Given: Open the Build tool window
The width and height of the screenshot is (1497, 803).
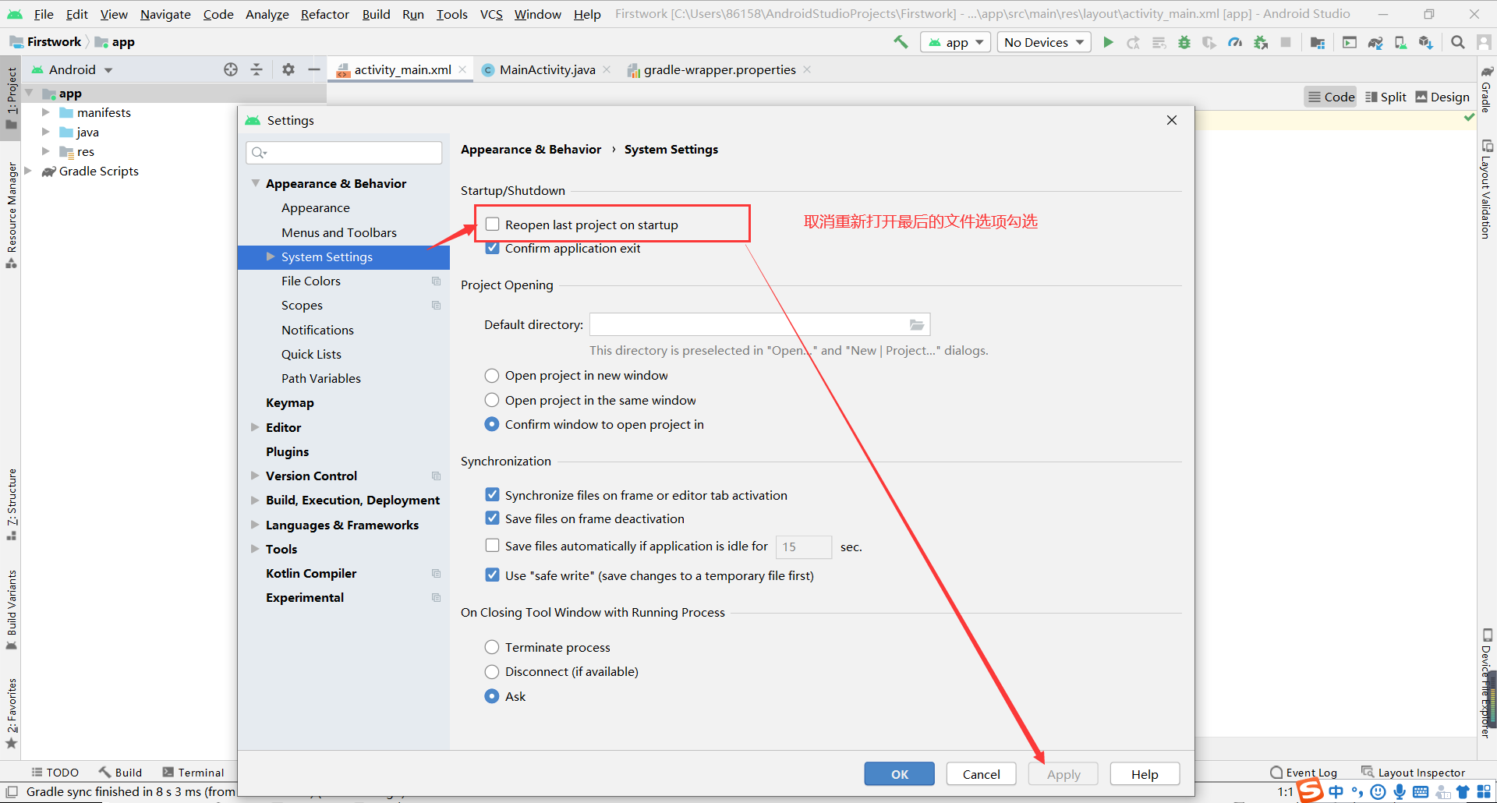Looking at the screenshot, I should pyautogui.click(x=120, y=773).
